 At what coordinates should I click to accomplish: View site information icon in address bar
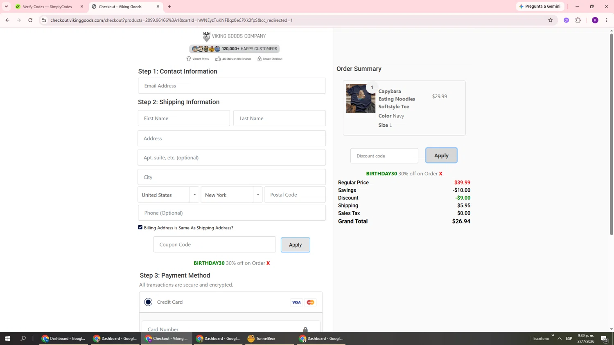pyautogui.click(x=44, y=20)
